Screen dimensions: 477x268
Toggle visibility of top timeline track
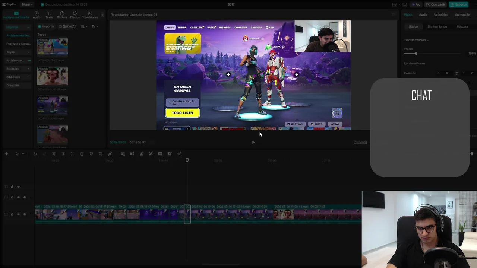pyautogui.click(x=18, y=187)
